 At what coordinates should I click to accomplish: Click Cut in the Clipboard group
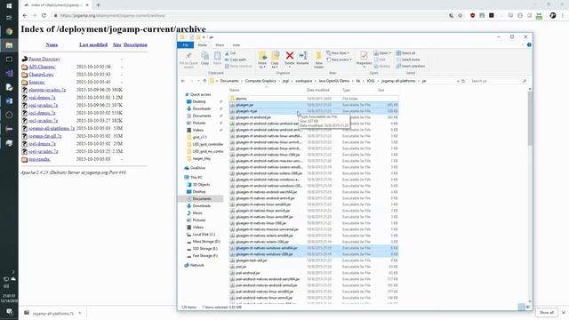230,53
